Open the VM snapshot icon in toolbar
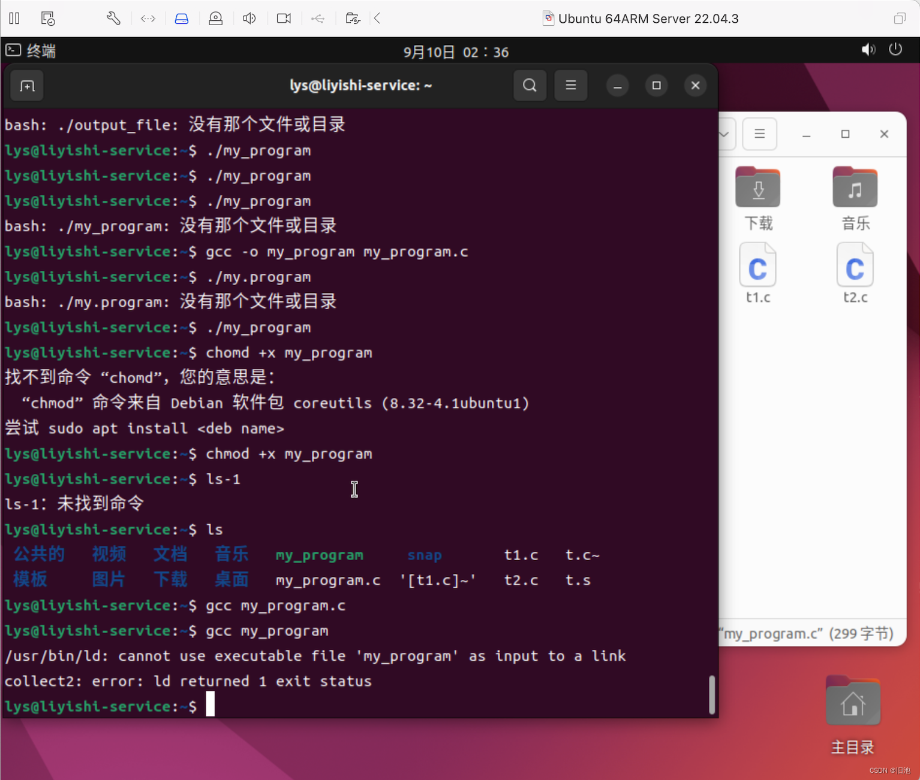 [x=48, y=19]
